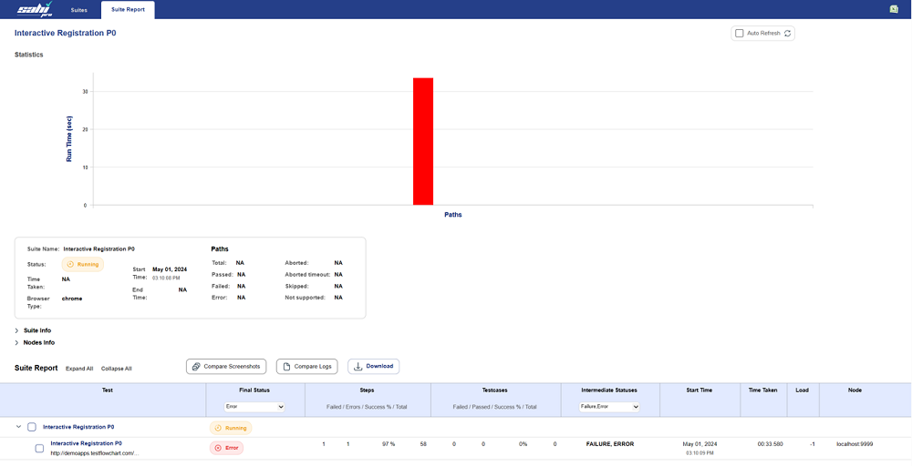Click the Running badge in suite row
The image size is (912, 466).
[231, 427]
